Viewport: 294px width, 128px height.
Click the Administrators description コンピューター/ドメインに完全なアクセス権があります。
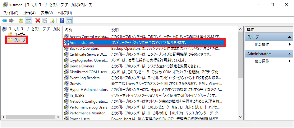point(149,43)
